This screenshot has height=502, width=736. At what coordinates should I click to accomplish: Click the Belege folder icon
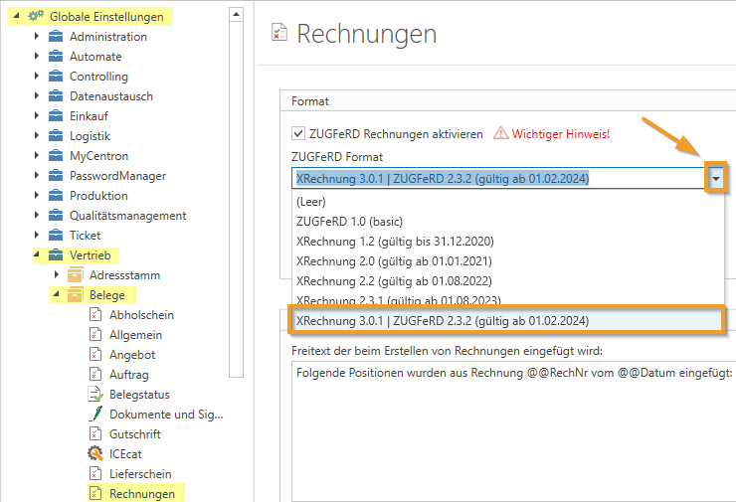pos(75,295)
